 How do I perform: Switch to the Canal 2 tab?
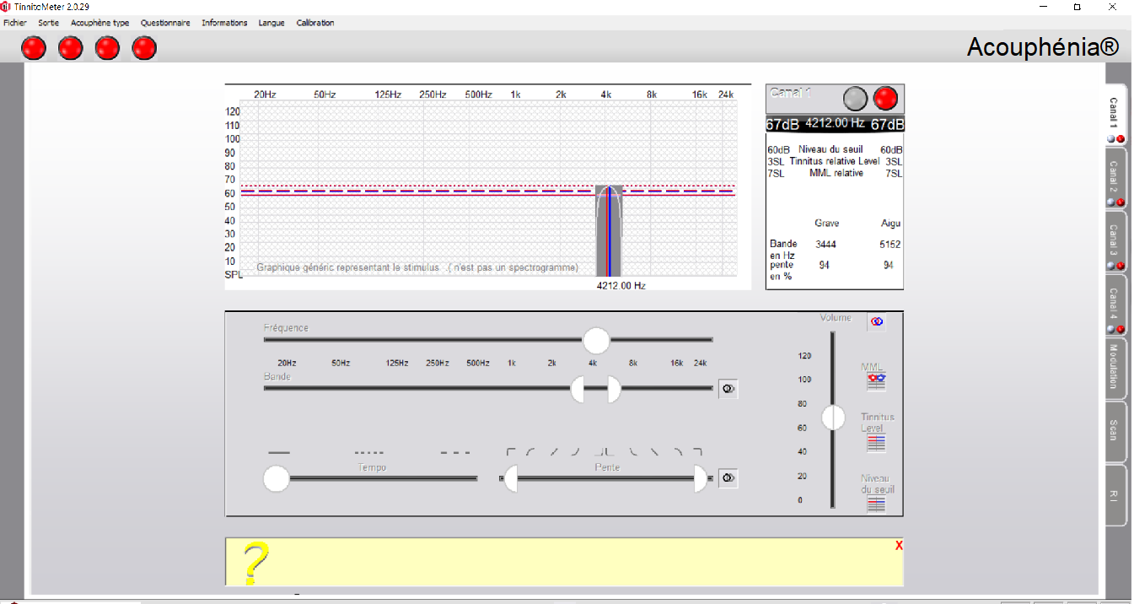(1115, 178)
